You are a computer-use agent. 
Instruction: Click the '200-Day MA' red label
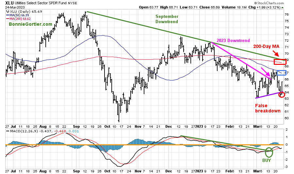click(266, 46)
